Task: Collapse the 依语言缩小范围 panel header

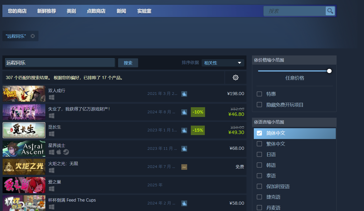Action: pos(294,122)
